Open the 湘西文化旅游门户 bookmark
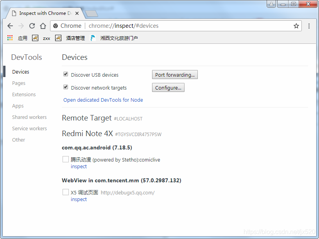The width and height of the screenshot is (319, 239). [x=119, y=38]
